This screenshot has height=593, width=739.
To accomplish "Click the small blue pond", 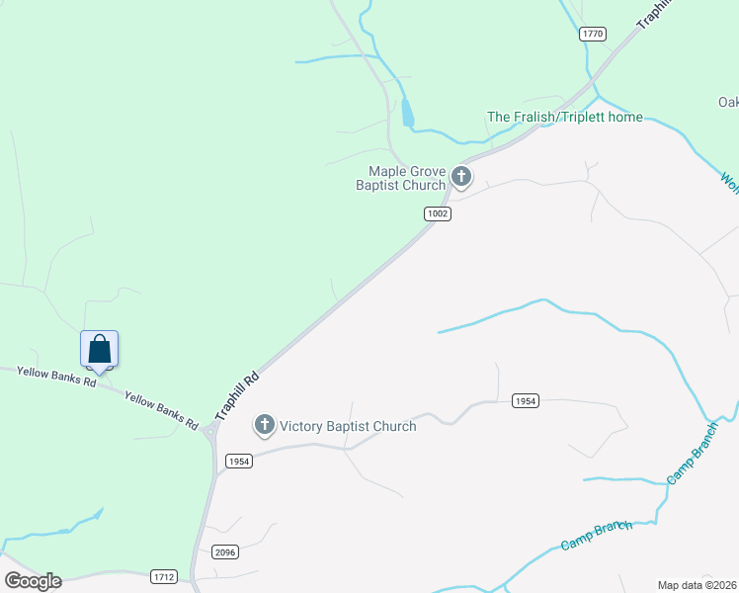I will 407,113.
